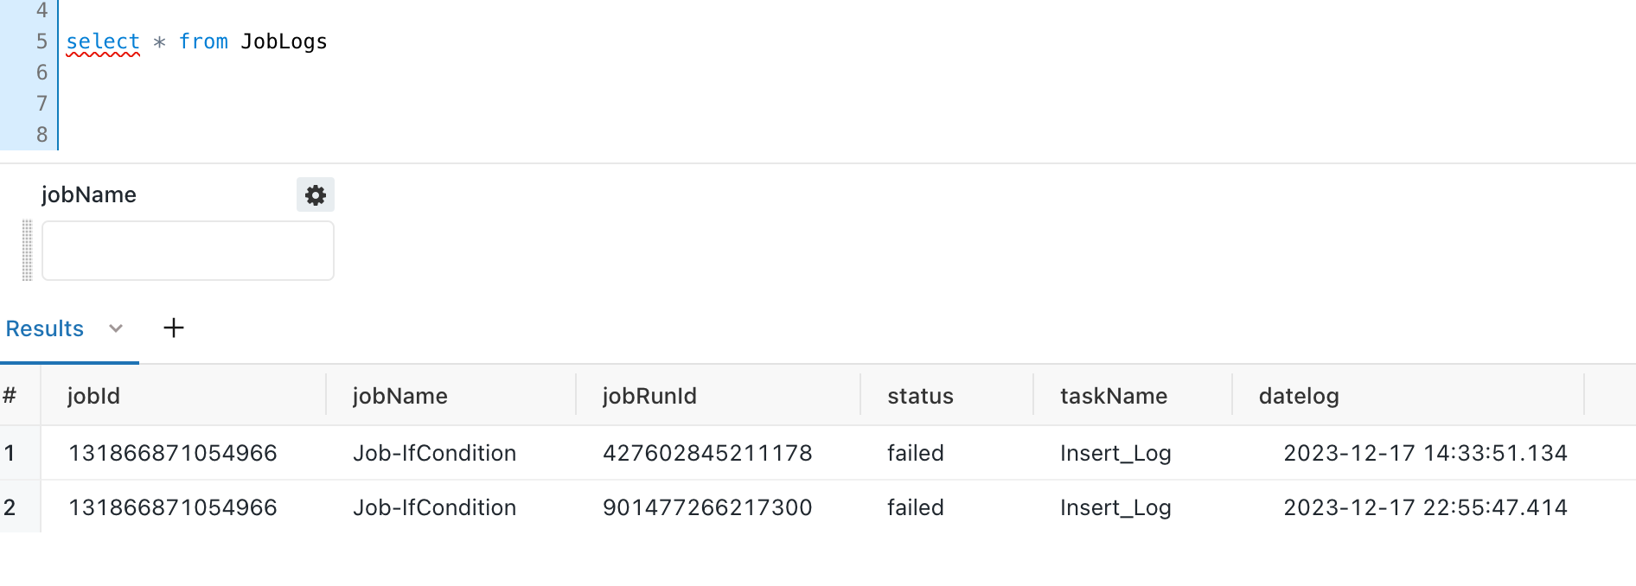This screenshot has width=1636, height=586.
Task: Click line number 5 in editor gutter
Action: pos(42,41)
